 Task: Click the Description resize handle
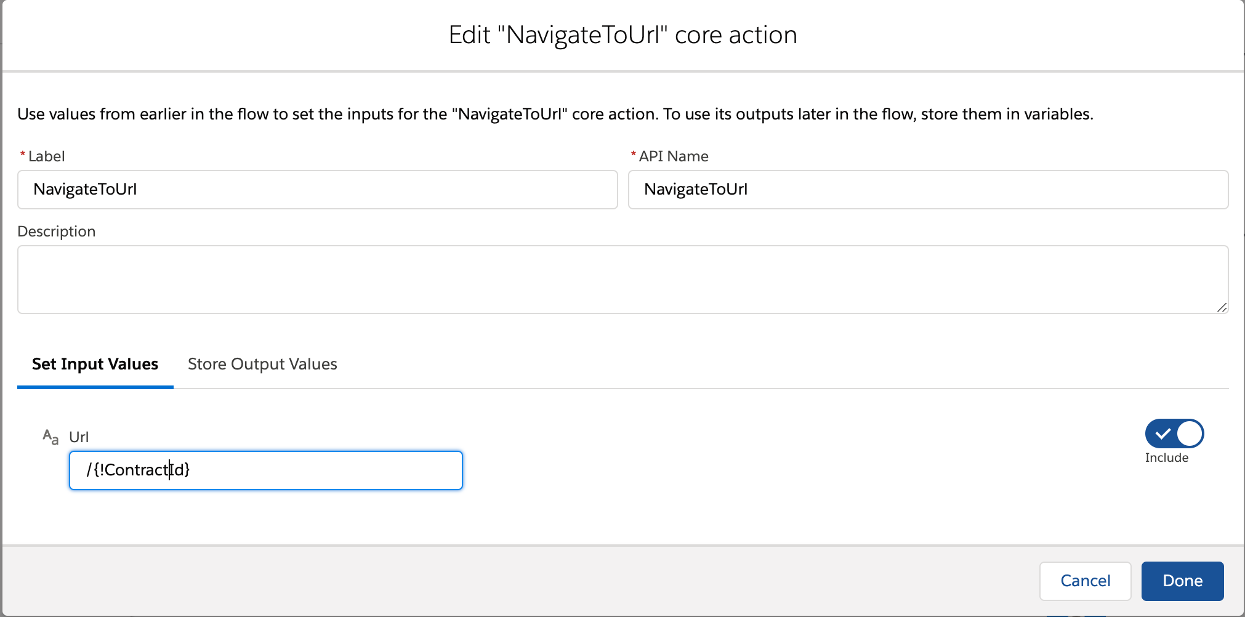[x=1222, y=307]
